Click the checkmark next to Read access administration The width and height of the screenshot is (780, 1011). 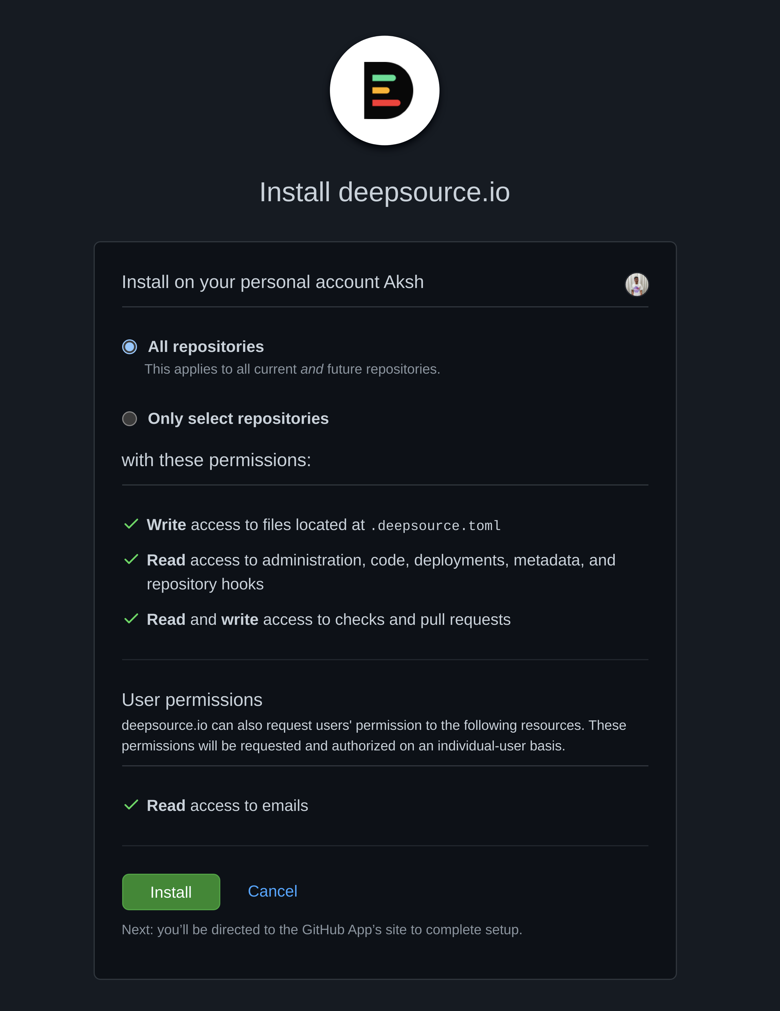132,560
